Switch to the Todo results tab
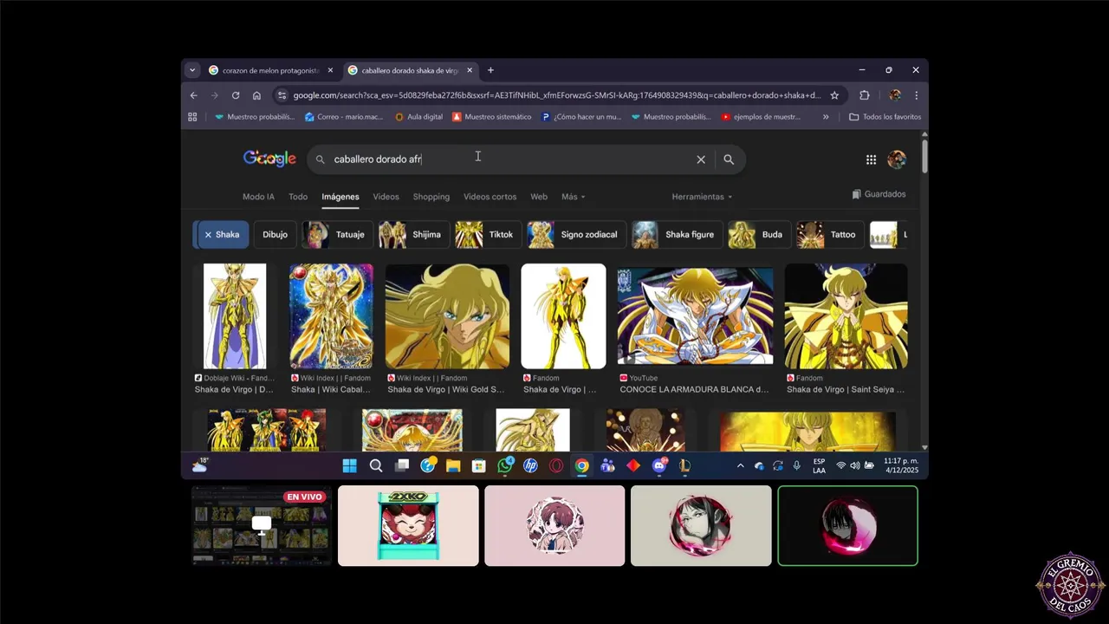The image size is (1109, 624). (x=298, y=197)
